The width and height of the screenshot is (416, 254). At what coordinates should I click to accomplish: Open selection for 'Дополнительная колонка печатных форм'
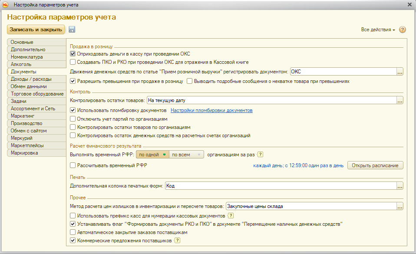[x=400, y=186]
